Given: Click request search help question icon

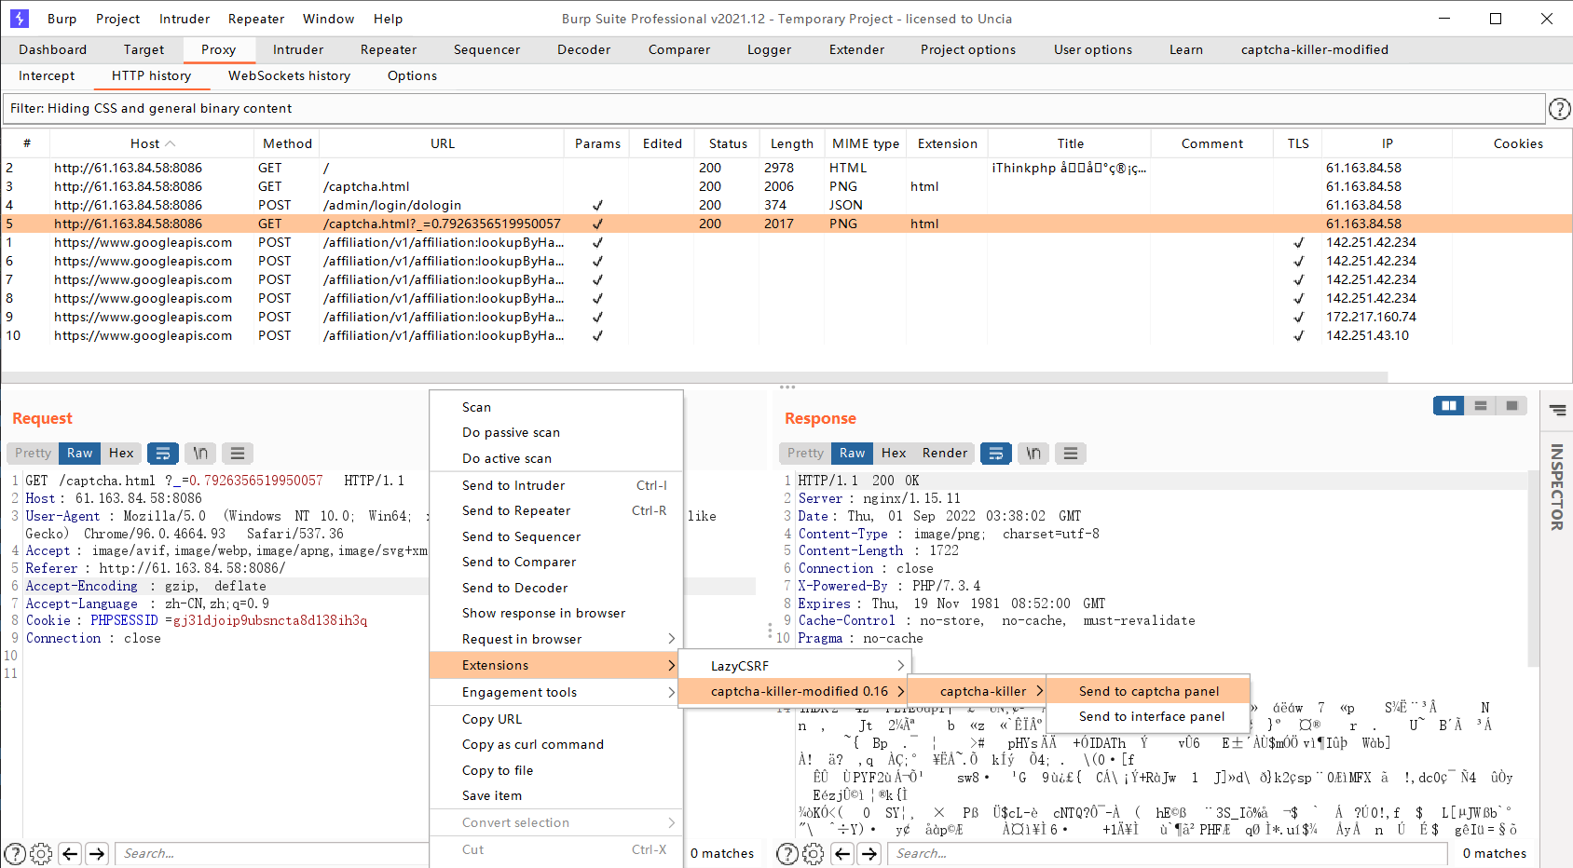Looking at the screenshot, I should (x=16, y=854).
